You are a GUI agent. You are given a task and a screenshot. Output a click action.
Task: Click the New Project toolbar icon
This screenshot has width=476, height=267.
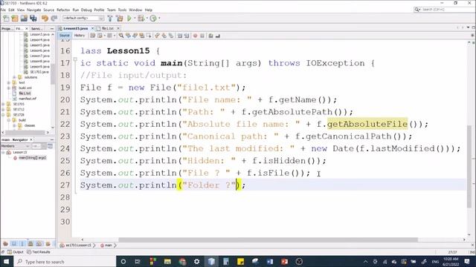click(x=15, y=18)
